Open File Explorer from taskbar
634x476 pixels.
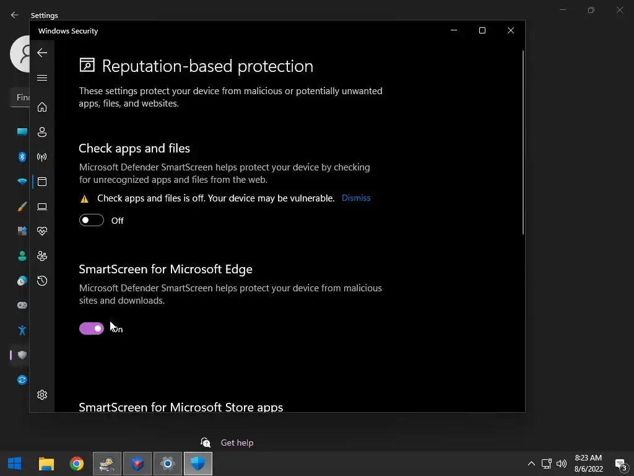[x=46, y=464]
